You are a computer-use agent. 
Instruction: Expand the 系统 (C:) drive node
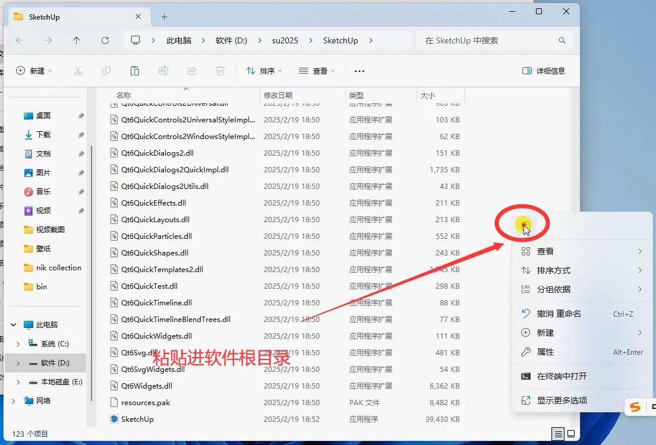[x=18, y=344]
